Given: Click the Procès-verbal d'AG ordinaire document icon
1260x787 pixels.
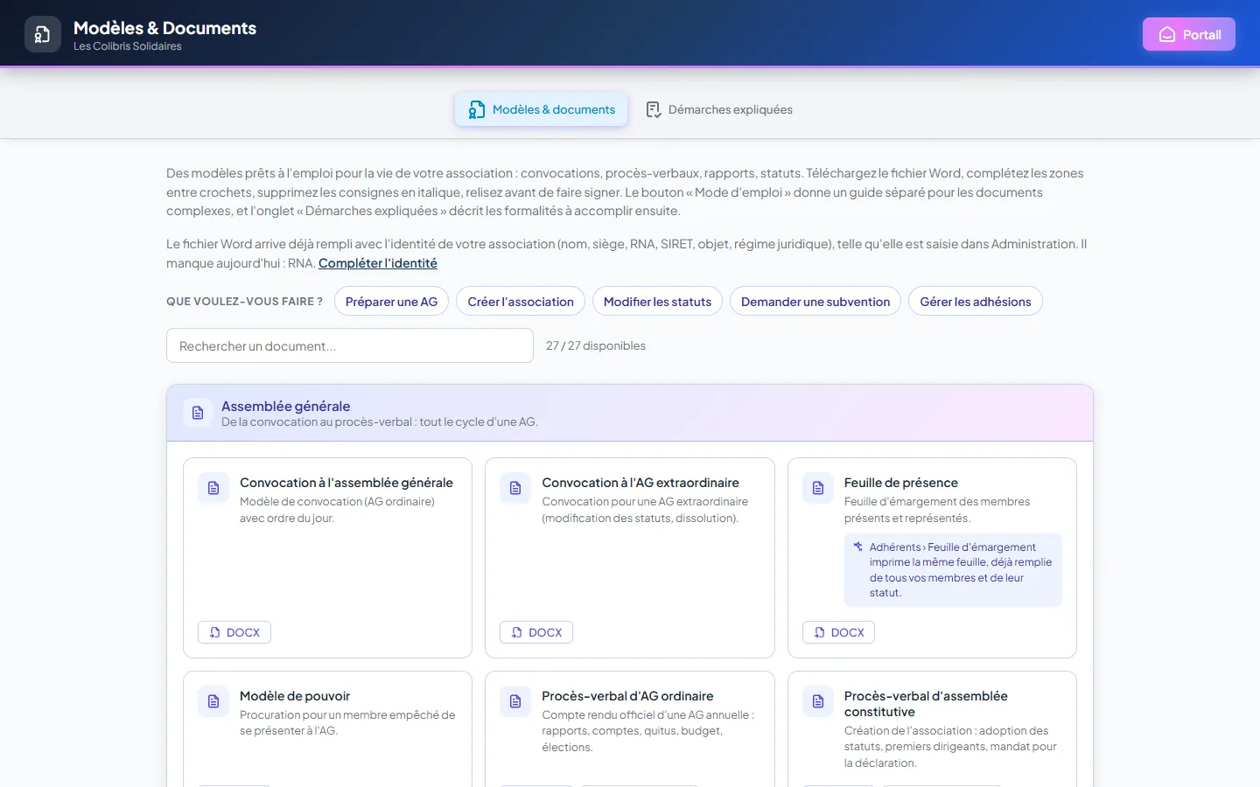Looking at the screenshot, I should click(x=515, y=701).
